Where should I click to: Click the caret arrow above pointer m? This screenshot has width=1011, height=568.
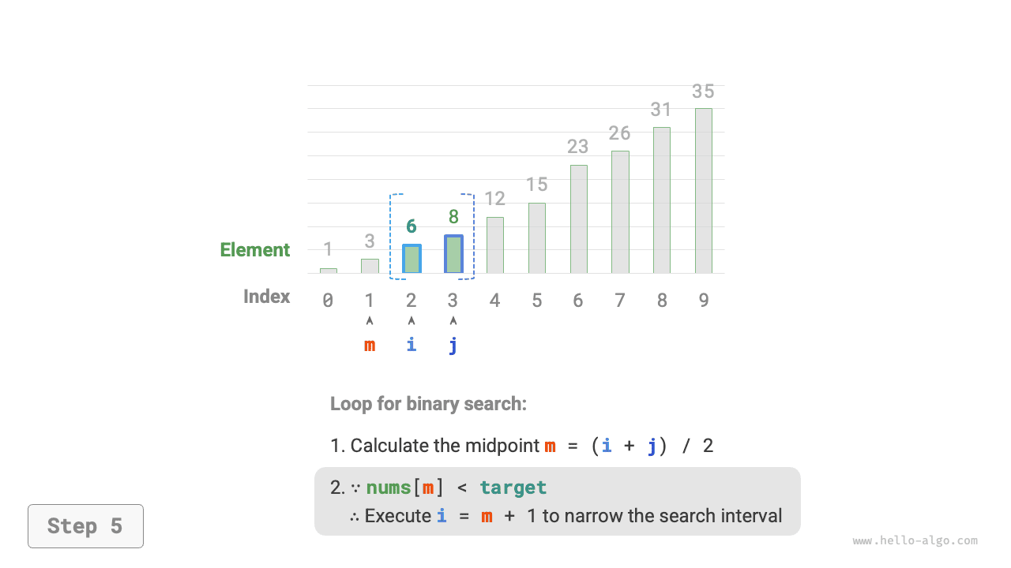click(x=370, y=320)
